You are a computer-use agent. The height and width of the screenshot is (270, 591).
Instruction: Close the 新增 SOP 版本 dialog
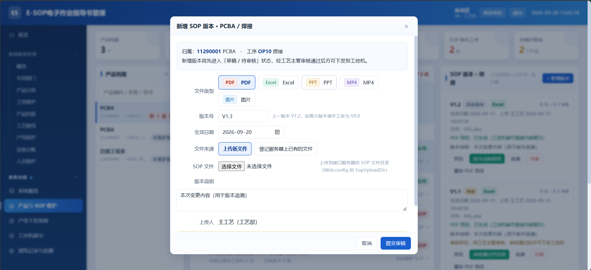(x=406, y=26)
